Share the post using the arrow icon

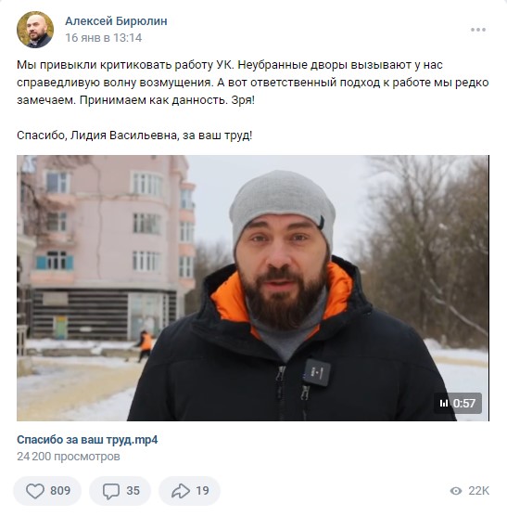(x=181, y=491)
